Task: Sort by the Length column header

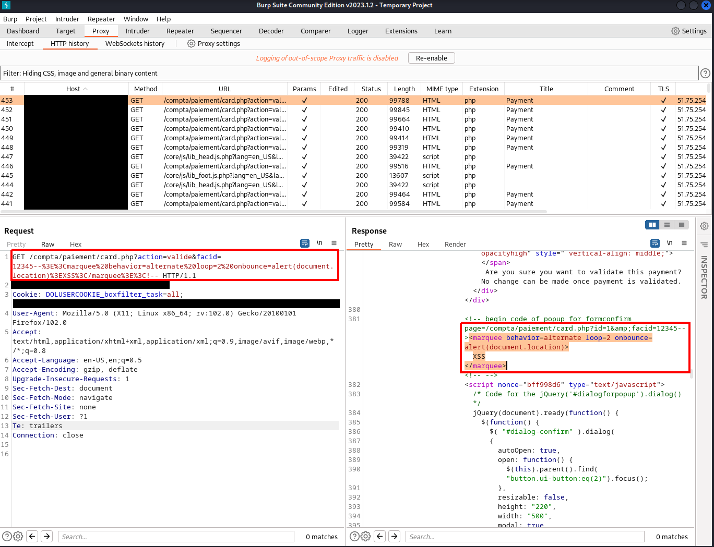Action: (x=404, y=89)
